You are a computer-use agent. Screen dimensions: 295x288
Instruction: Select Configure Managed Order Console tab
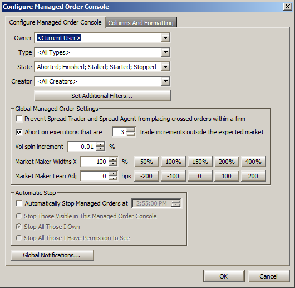55,22
